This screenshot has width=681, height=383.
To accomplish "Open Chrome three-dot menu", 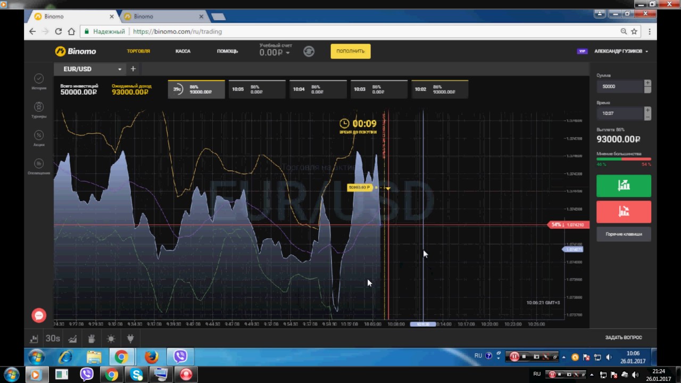I will (x=650, y=31).
